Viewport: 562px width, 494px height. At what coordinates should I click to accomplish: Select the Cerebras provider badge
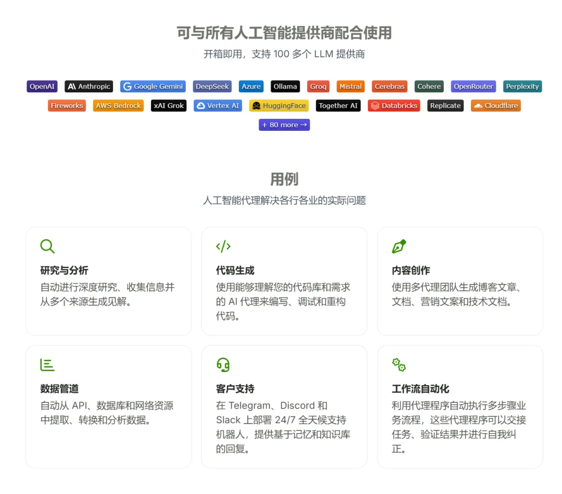pyautogui.click(x=390, y=87)
